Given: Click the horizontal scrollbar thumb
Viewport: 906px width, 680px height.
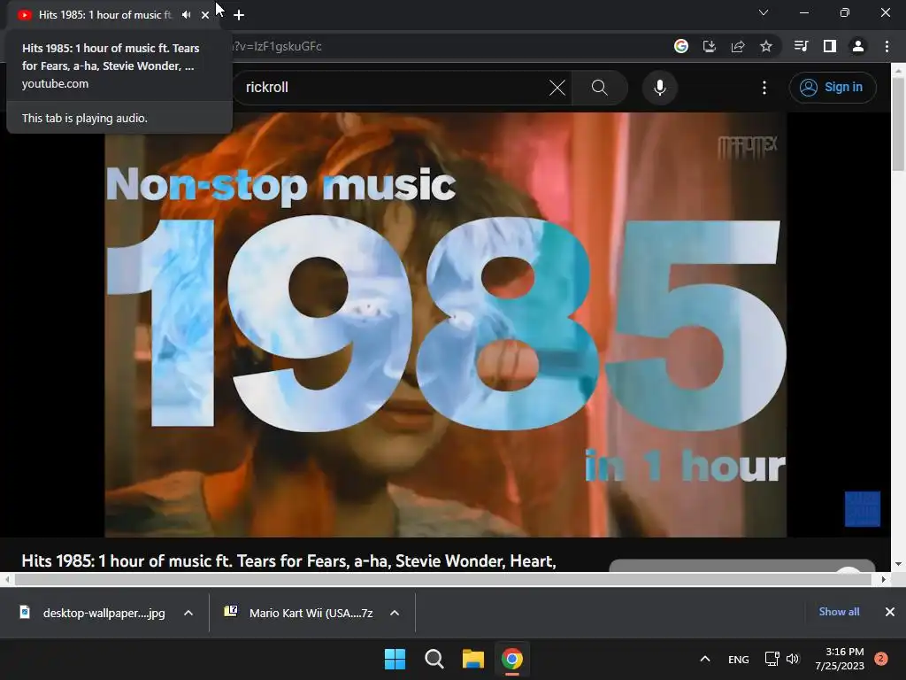Looking at the screenshot, I should coord(442,579).
